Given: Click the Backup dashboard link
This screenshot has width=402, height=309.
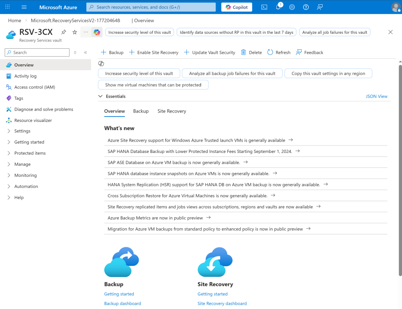Looking at the screenshot, I should 122,304.
